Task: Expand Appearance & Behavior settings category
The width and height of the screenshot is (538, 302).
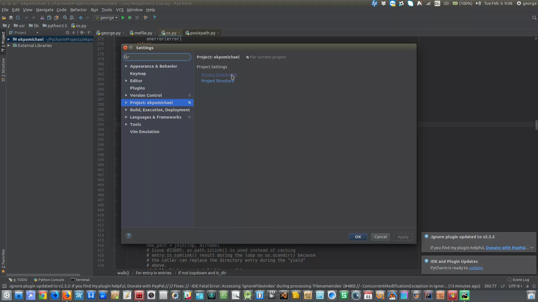Action: click(x=126, y=66)
